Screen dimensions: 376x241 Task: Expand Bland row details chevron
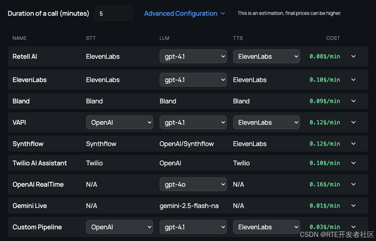pos(353,101)
